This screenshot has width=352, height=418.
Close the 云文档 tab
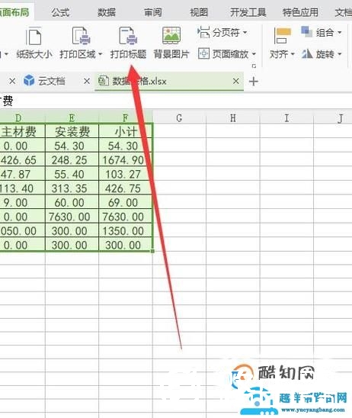pos(87,81)
